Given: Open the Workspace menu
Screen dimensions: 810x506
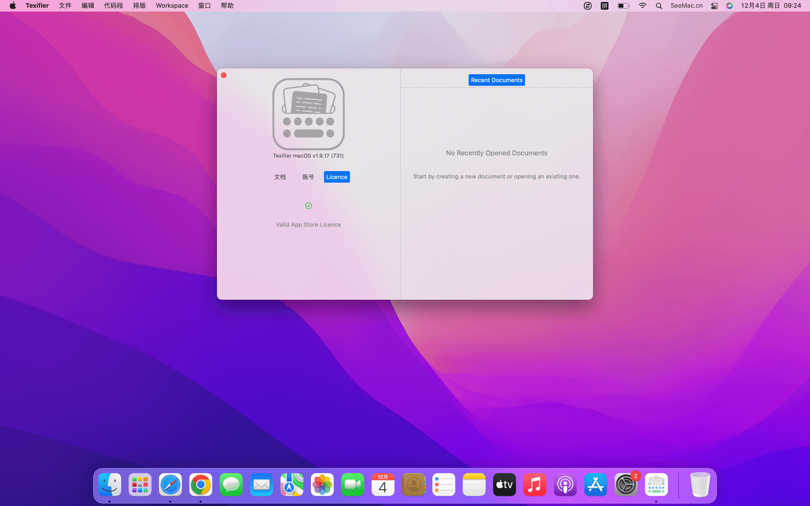Looking at the screenshot, I should point(172,6).
